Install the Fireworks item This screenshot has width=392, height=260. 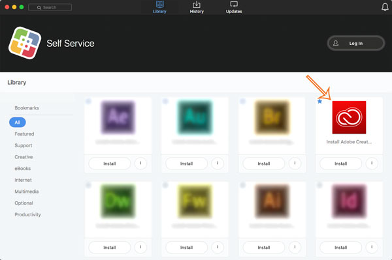pos(186,247)
